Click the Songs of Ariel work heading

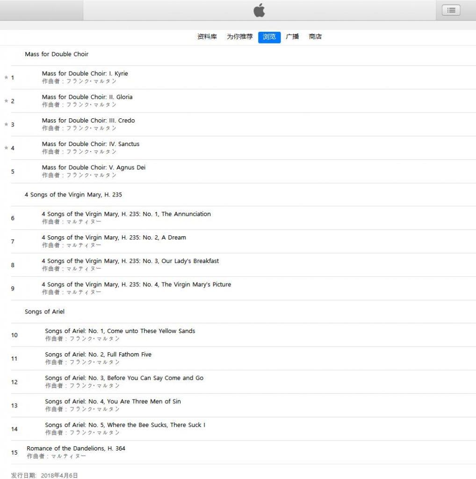pyautogui.click(x=44, y=312)
